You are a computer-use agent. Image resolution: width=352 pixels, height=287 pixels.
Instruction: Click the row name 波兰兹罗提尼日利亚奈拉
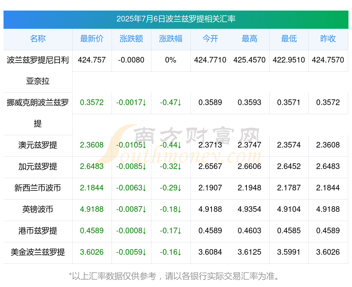(x=38, y=70)
